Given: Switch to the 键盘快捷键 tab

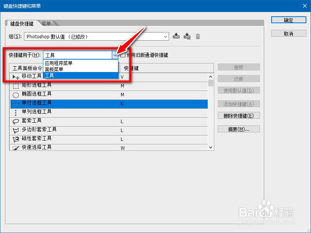Looking at the screenshot, I should click(x=22, y=24).
